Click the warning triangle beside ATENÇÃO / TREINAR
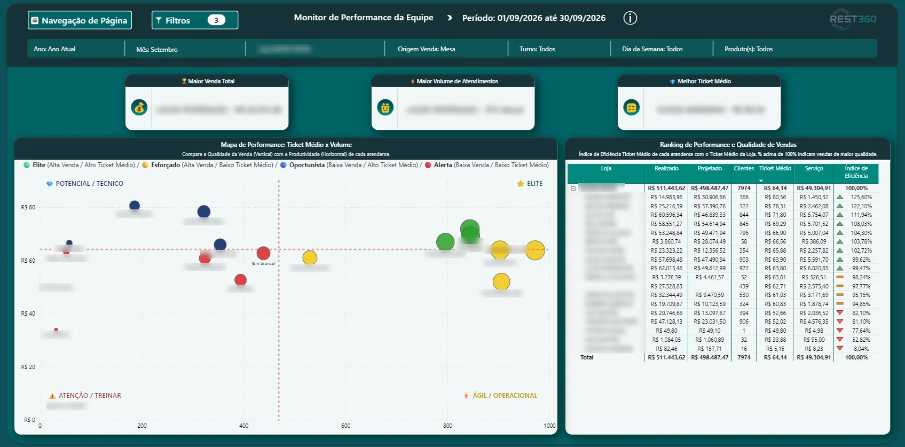The height and width of the screenshot is (447, 905). click(x=52, y=396)
